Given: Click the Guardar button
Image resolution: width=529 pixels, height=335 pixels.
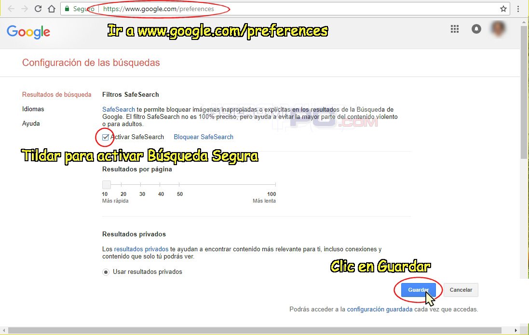Looking at the screenshot, I should click(419, 290).
